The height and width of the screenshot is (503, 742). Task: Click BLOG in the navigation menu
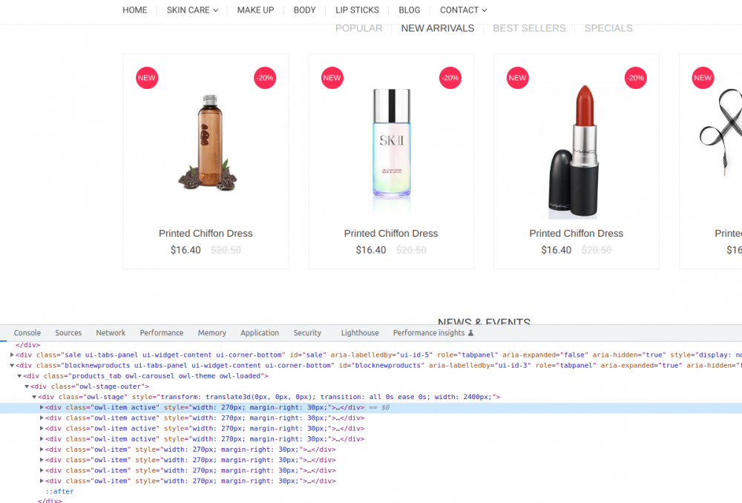point(409,10)
